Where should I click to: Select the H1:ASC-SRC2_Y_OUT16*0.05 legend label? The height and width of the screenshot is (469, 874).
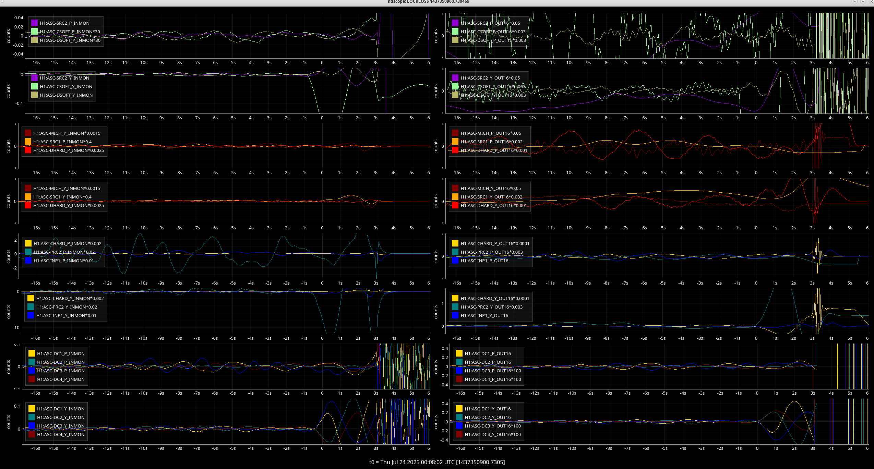(490, 78)
